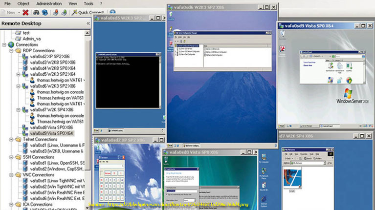Click the globe icon next to Connections
The width and height of the screenshot is (375, 210).
click(x=11, y=44)
